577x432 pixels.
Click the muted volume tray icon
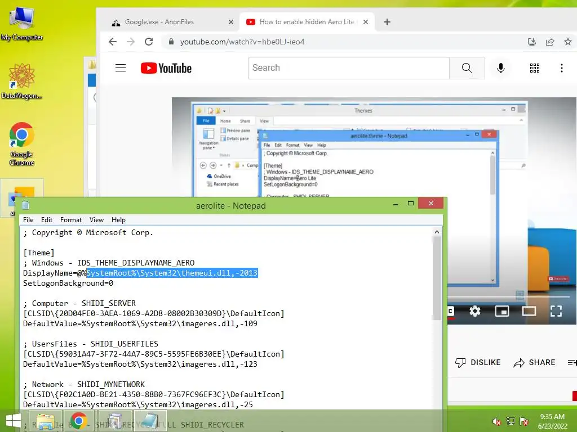click(496, 421)
